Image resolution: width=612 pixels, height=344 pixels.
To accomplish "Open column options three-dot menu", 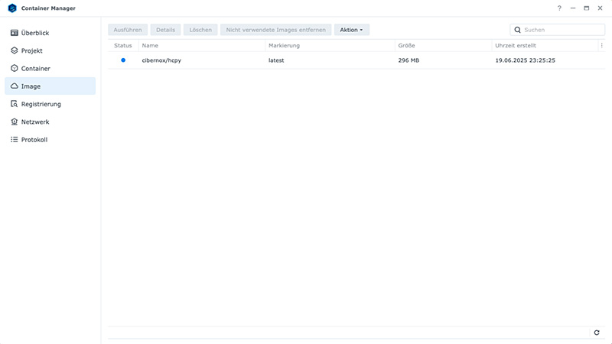I will coord(601,46).
